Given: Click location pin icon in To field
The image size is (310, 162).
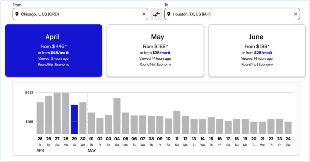Looking at the screenshot, I should click(169, 14).
